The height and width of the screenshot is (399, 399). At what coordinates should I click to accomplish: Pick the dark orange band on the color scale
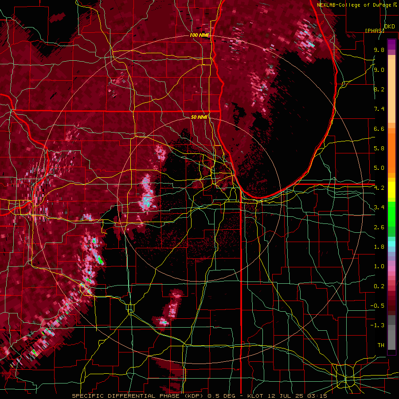391,153
